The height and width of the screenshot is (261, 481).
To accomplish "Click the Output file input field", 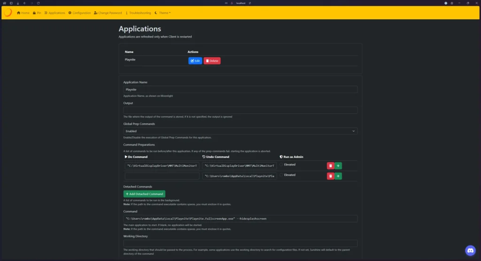I will pos(240,110).
